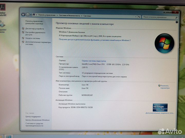Click 'Получить доступ к дополнительным функциям' link

95,40
